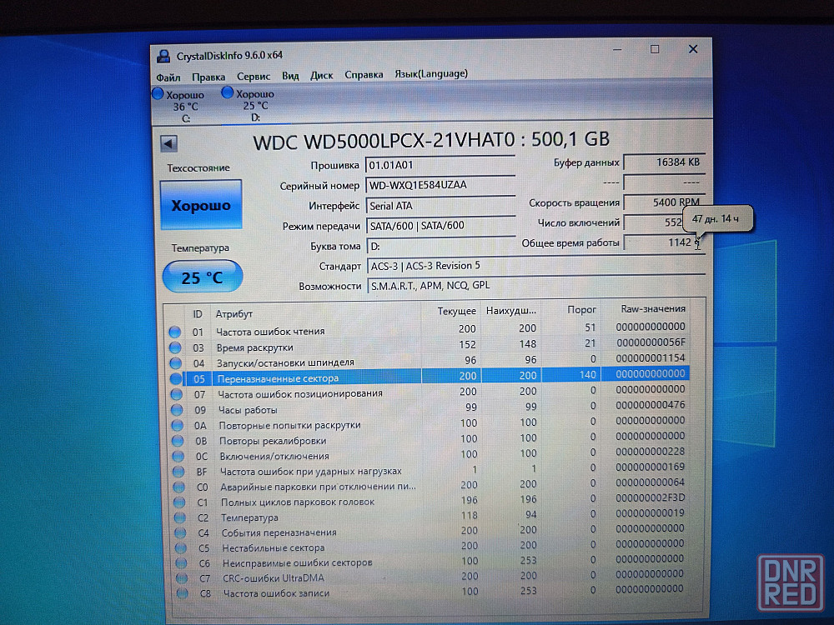Click status circle for attribute 0C

178,457
